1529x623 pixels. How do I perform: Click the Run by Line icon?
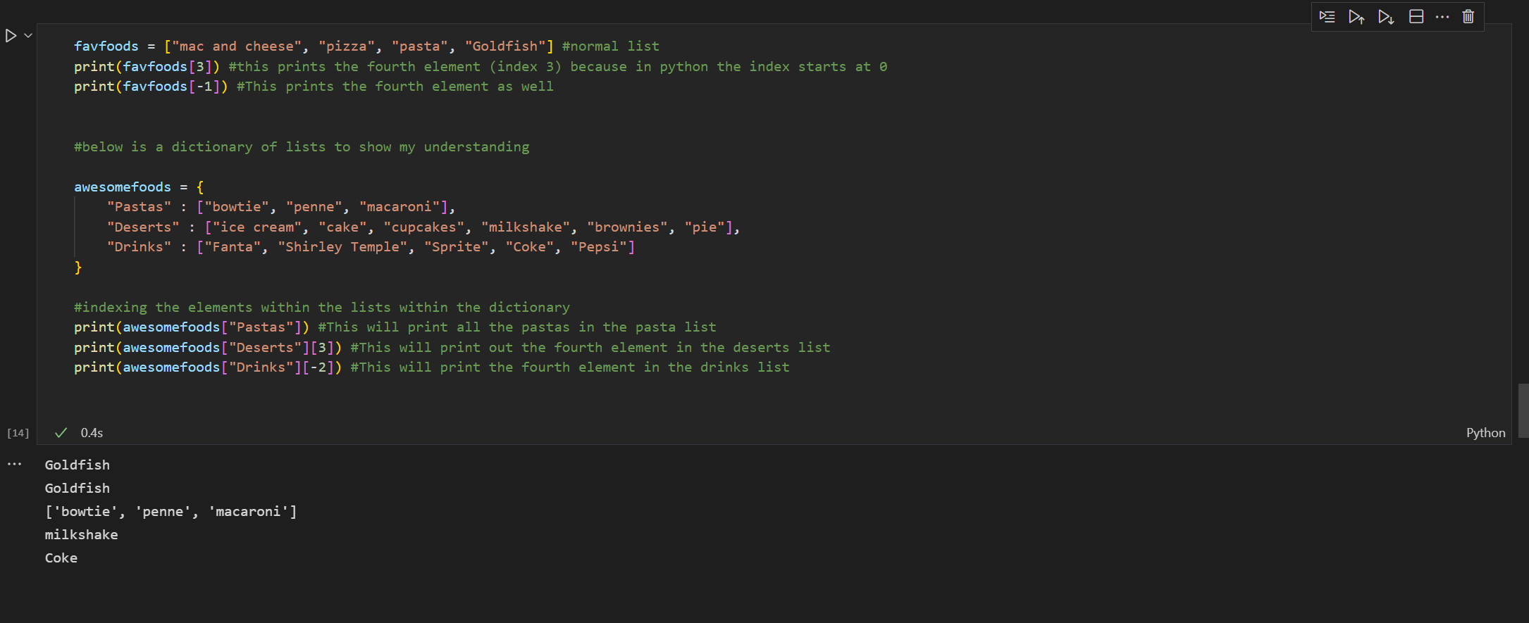(x=1327, y=17)
